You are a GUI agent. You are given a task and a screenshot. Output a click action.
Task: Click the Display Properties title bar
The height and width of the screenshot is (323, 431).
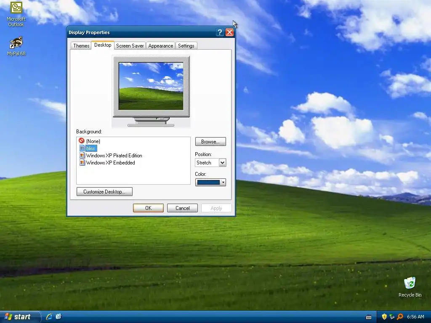[x=141, y=32]
